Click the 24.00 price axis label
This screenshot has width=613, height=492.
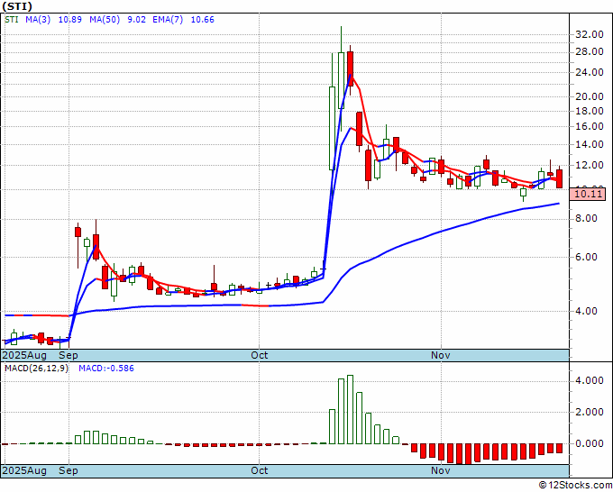(590, 72)
